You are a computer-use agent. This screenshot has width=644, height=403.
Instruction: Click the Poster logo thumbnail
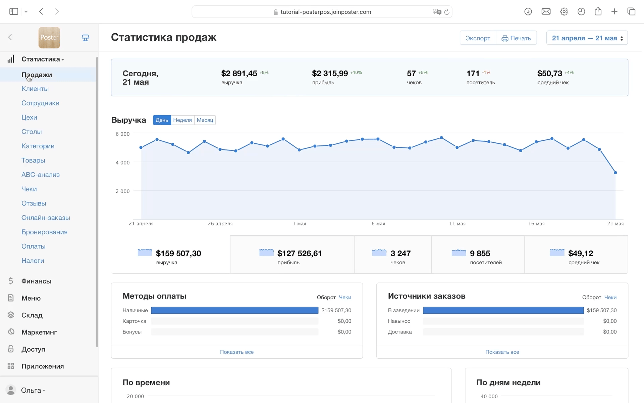[49, 38]
